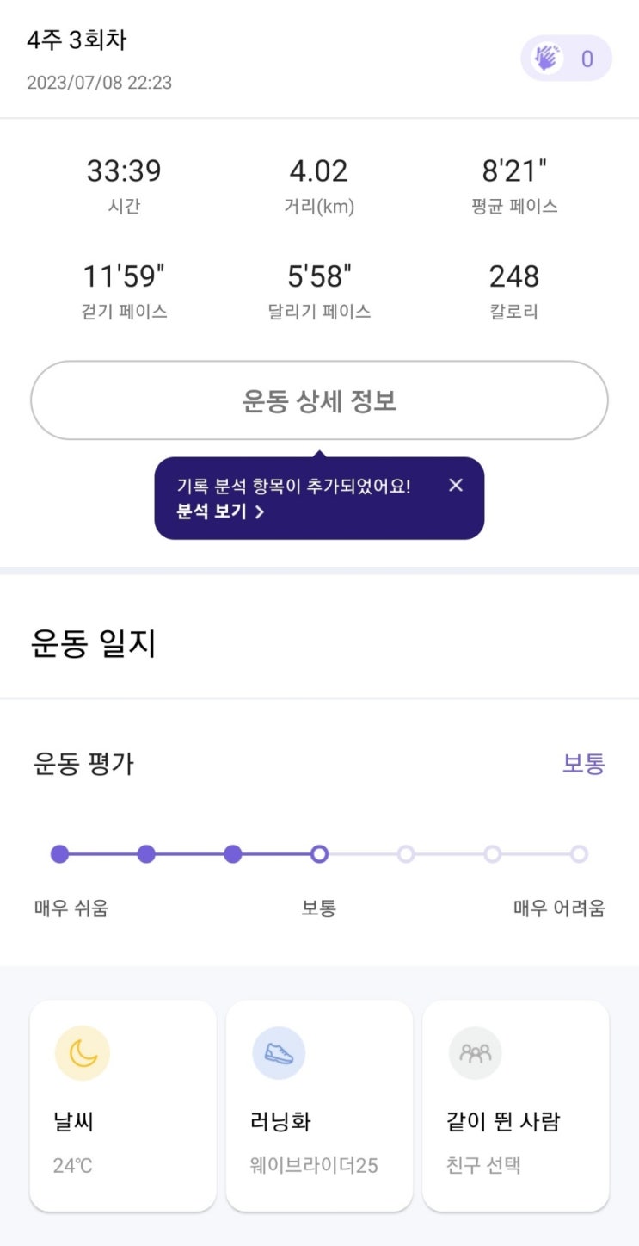Select the second difficulty rating dot

(146, 854)
